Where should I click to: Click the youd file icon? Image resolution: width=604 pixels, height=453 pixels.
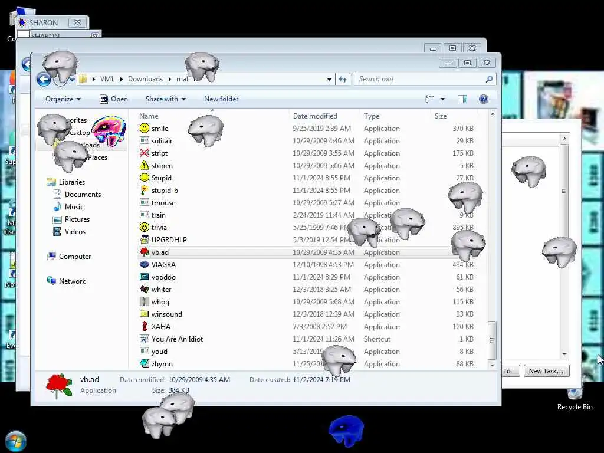[x=145, y=351]
